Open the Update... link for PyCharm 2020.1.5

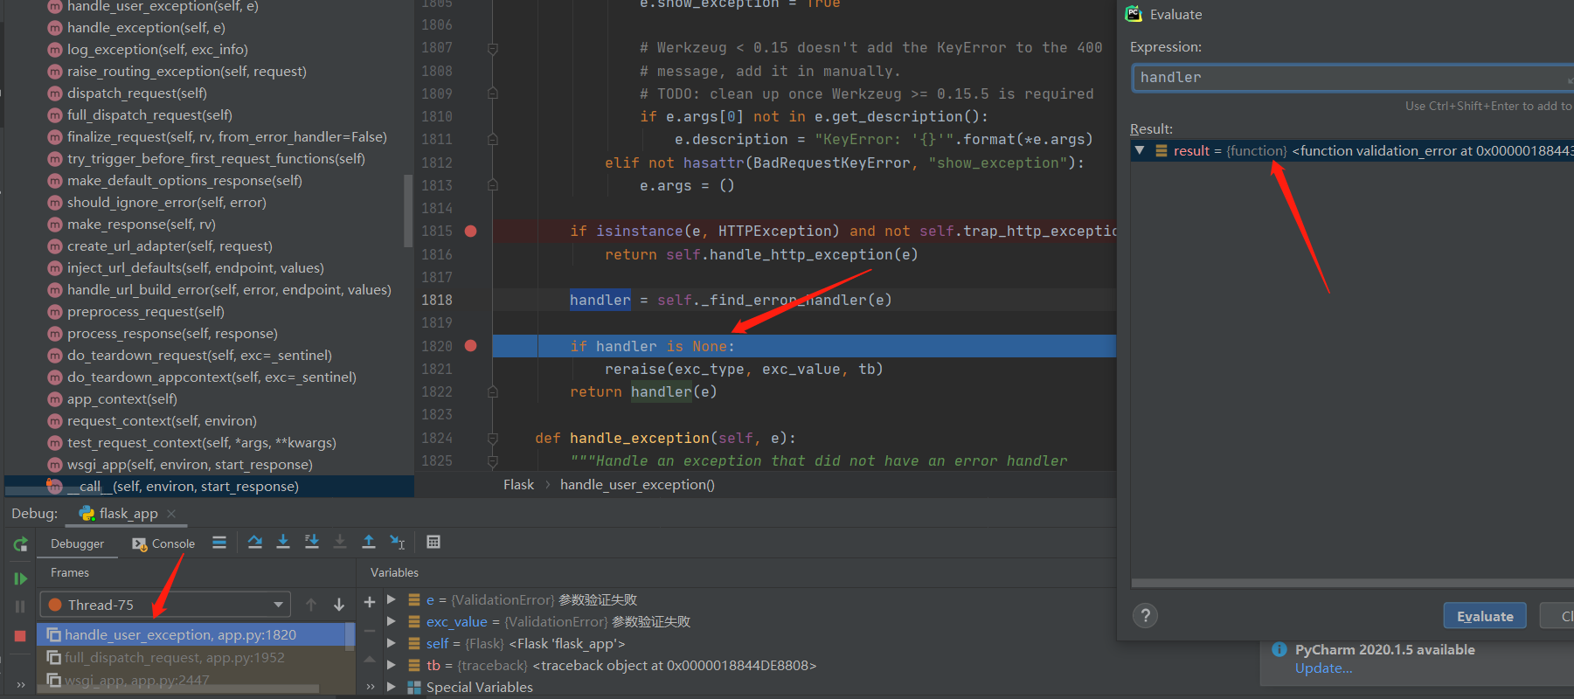(x=1323, y=668)
